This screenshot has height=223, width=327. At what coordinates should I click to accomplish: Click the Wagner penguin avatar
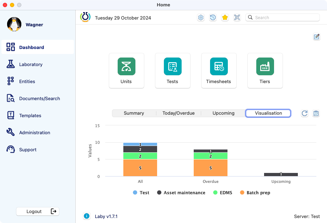pyautogui.click(x=14, y=24)
